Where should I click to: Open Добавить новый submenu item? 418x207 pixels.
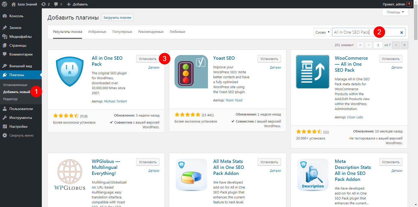pos(16,92)
